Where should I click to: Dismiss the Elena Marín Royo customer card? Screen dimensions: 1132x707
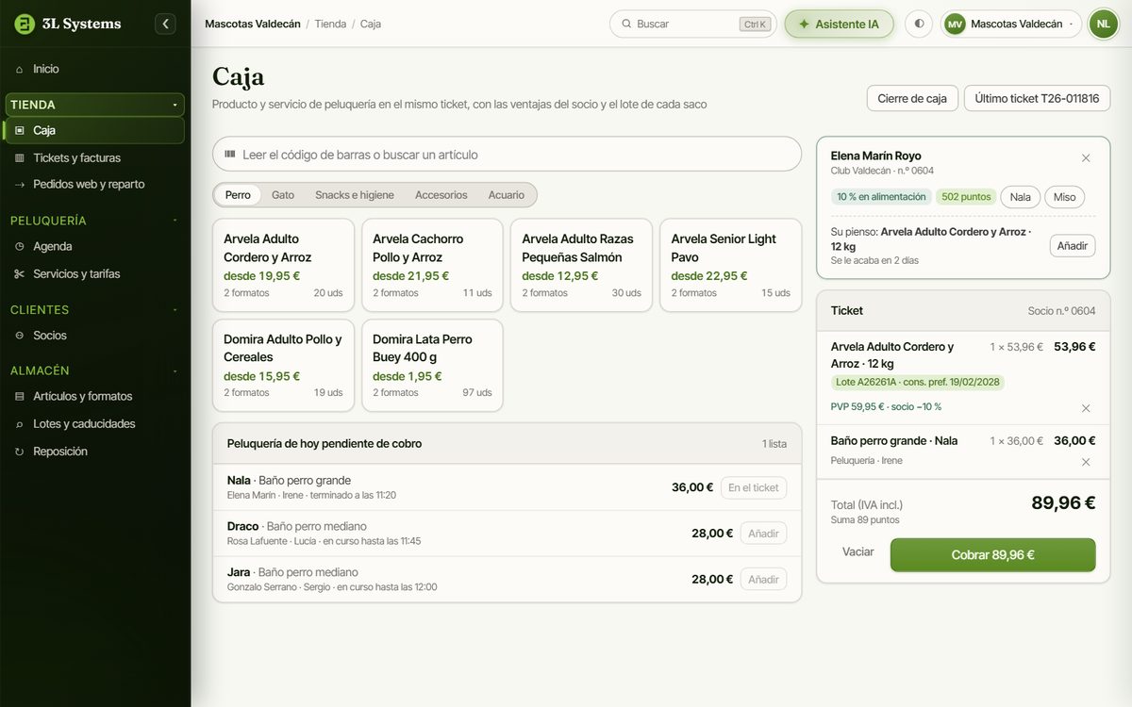pos(1086,157)
